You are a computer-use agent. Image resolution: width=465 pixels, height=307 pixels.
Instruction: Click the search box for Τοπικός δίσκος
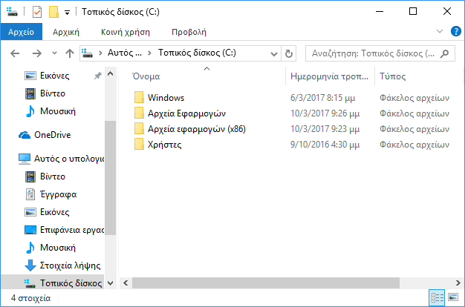pyautogui.click(x=374, y=53)
